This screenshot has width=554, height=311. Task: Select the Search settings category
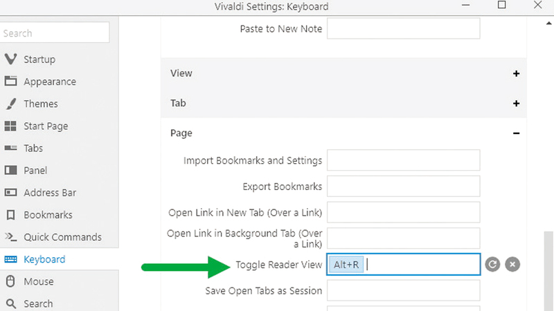point(38,303)
